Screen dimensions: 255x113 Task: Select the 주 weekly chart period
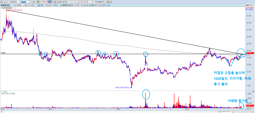[53, 2]
